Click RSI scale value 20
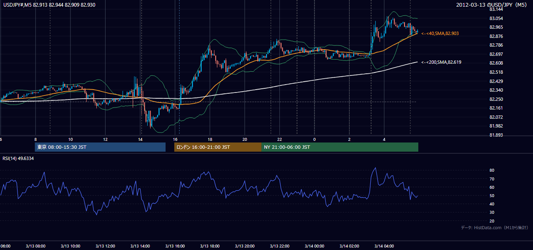The width and height of the screenshot is (533, 250). tap(492, 221)
